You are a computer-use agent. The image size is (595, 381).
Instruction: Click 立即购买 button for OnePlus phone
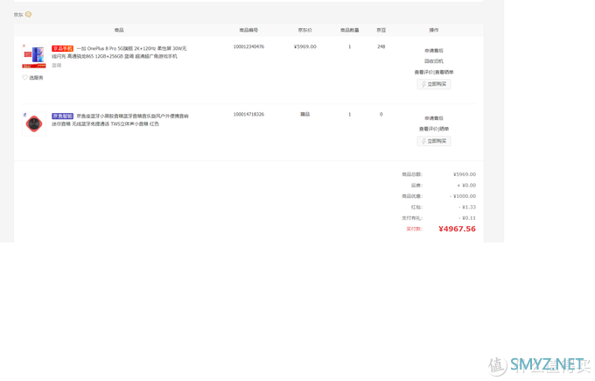(x=434, y=84)
